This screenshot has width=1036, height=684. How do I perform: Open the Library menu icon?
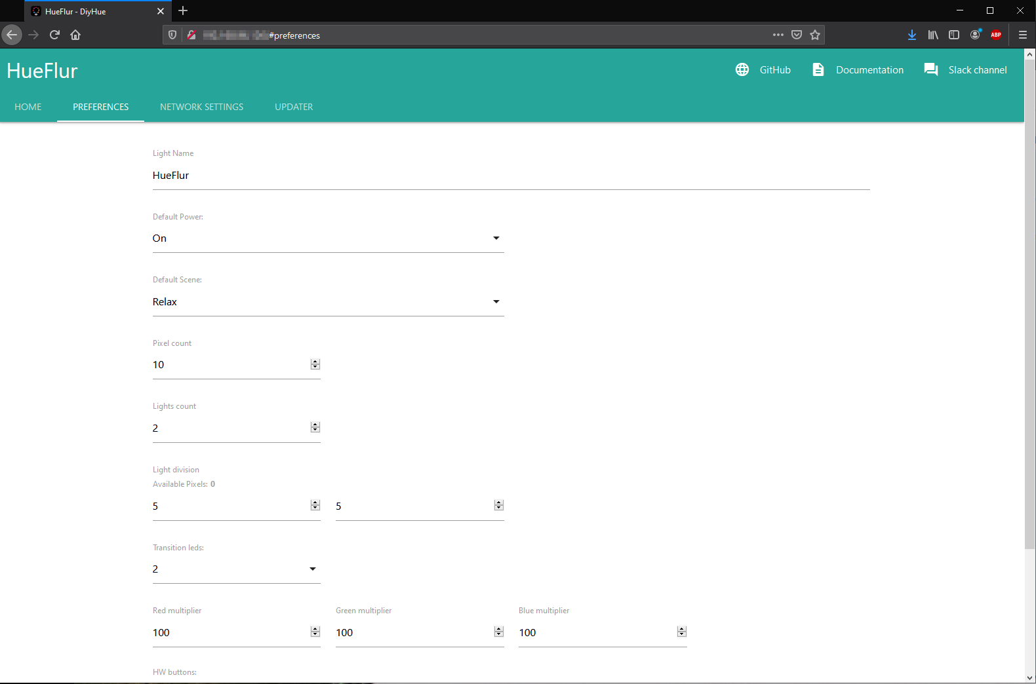933,35
